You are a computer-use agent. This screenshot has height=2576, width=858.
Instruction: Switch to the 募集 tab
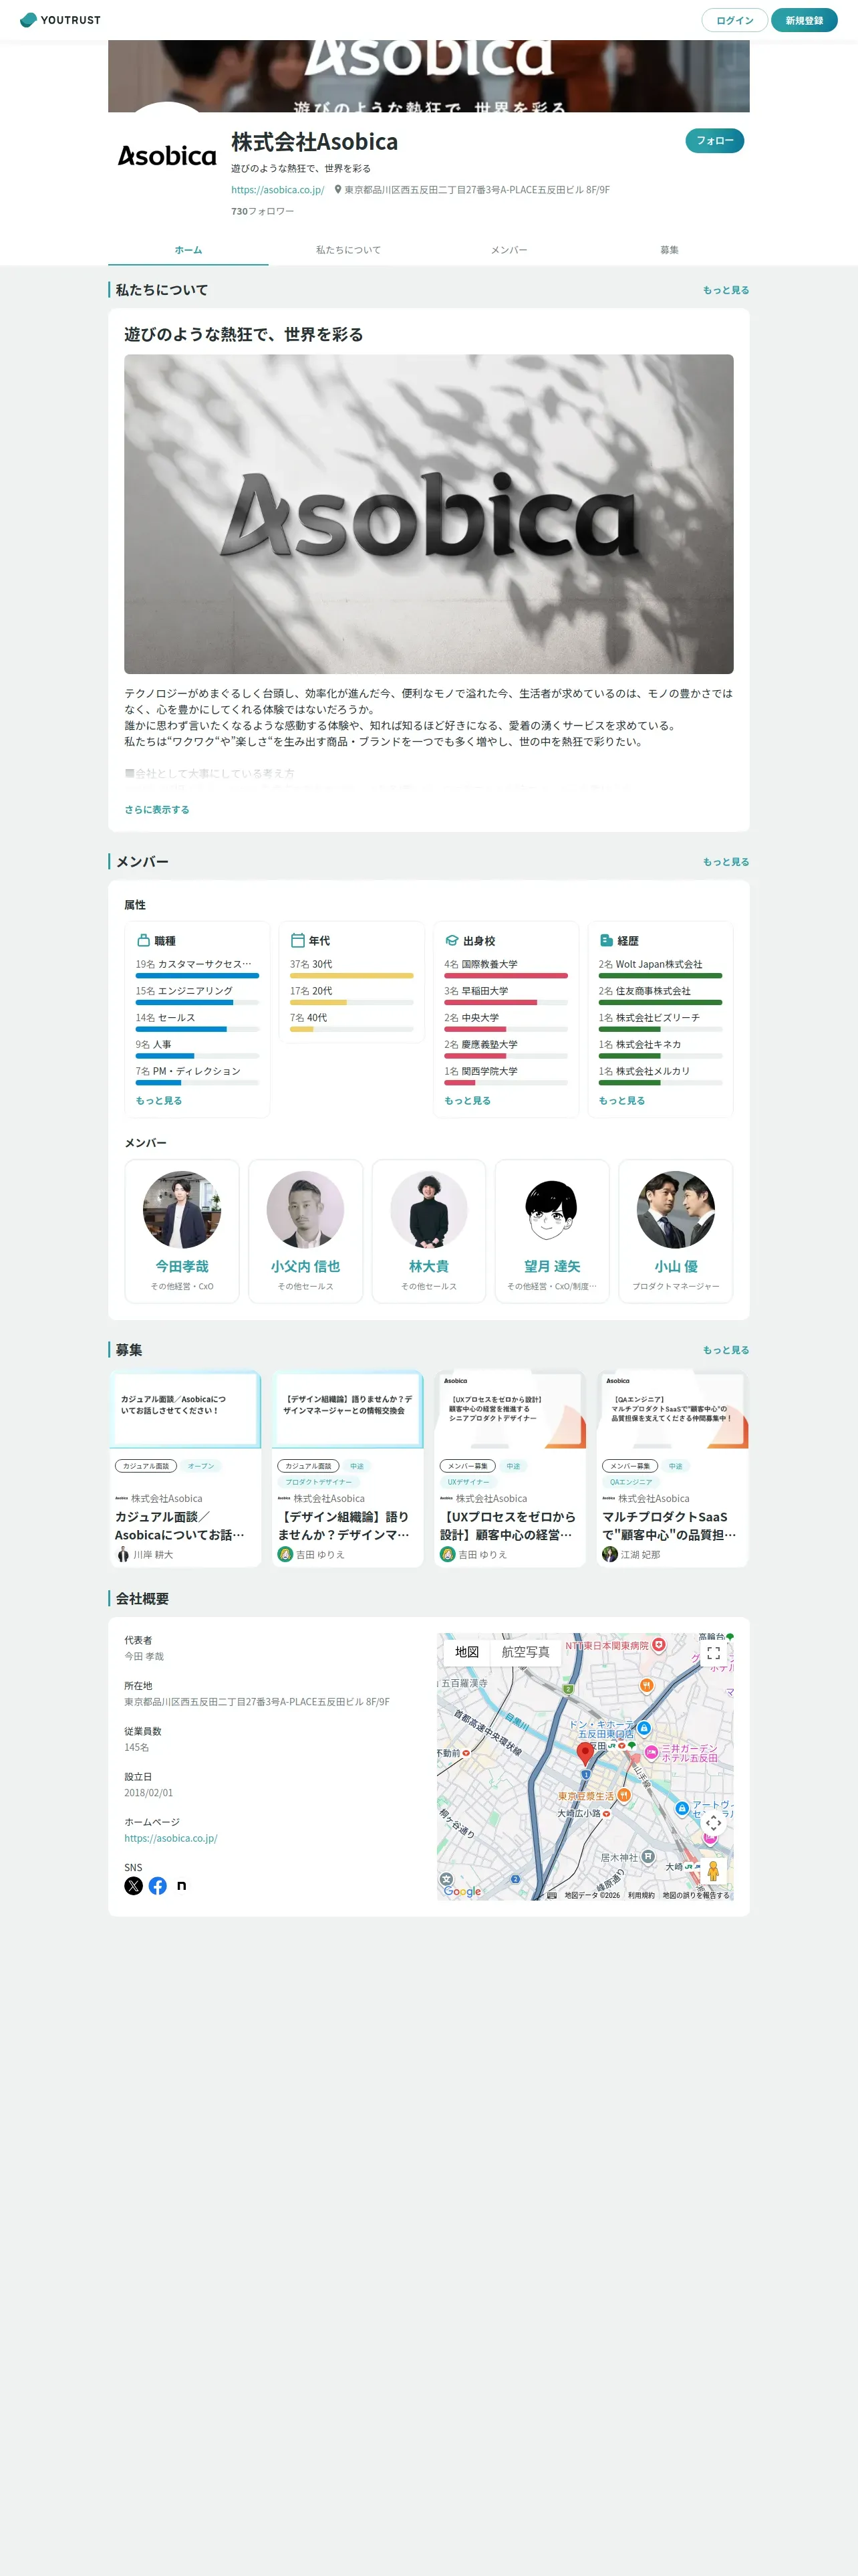click(669, 250)
